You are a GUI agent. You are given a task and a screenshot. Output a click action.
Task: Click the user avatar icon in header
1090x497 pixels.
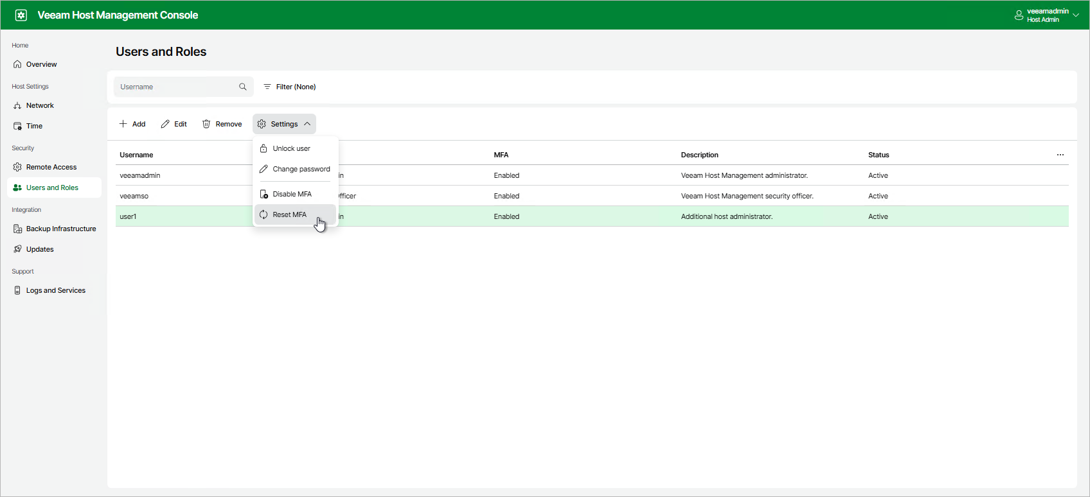[x=1019, y=15]
